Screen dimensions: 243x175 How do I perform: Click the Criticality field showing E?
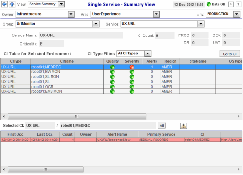tap(51, 44)
